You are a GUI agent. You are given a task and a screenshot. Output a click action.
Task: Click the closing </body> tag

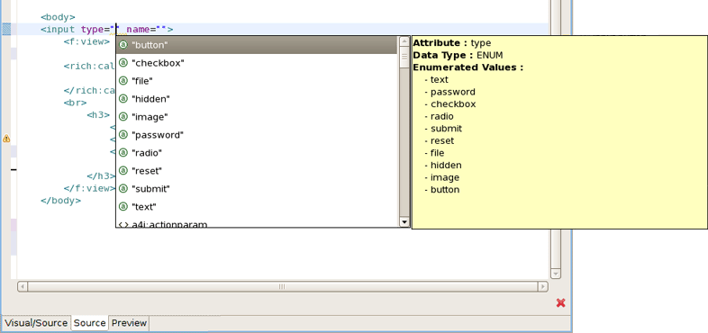click(61, 201)
